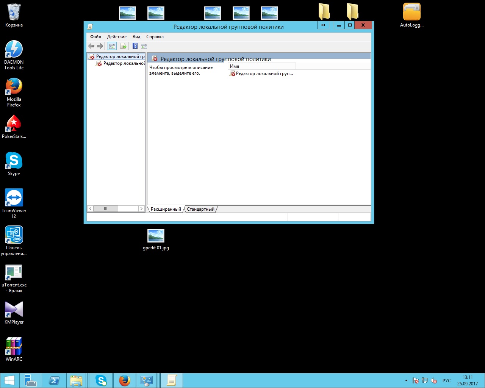Image resolution: width=485 pixels, height=388 pixels.
Task: Select the child tree node under the root
Action: [124, 63]
